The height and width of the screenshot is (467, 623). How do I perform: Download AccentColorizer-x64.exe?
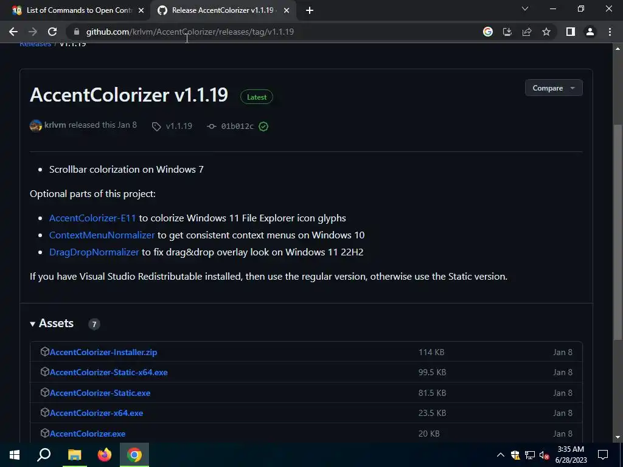(x=96, y=413)
